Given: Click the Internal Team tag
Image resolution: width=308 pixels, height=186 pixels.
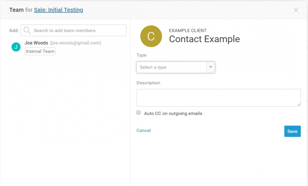Looking at the screenshot, I should [x=40, y=51].
